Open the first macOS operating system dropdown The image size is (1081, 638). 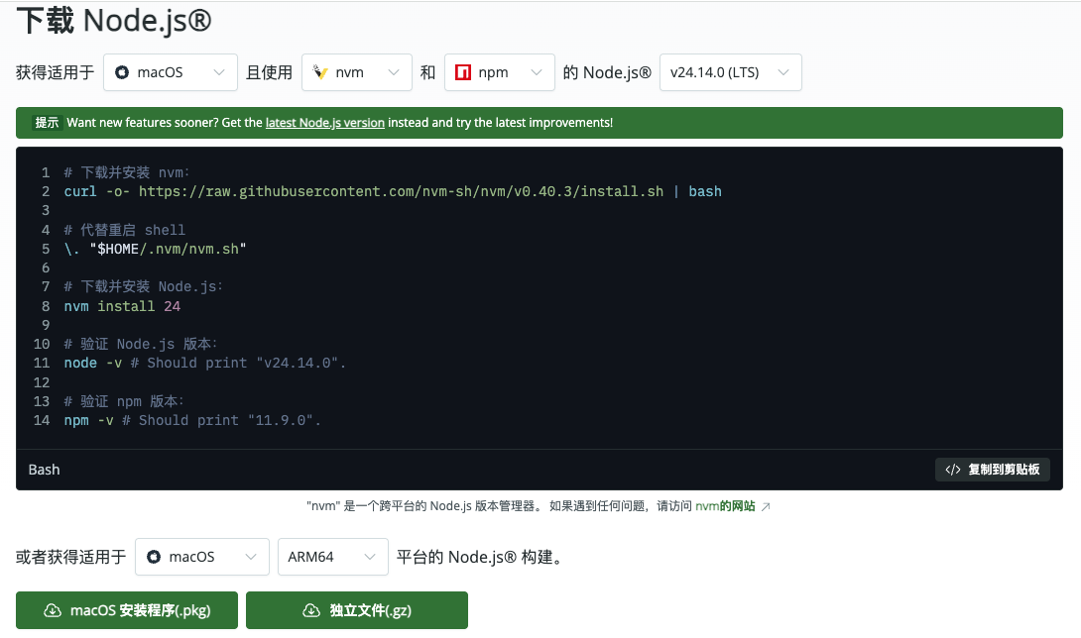pyautogui.click(x=170, y=71)
